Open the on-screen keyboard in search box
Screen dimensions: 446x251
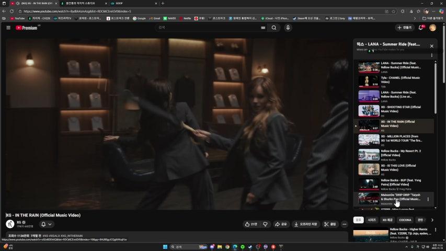tap(262, 28)
